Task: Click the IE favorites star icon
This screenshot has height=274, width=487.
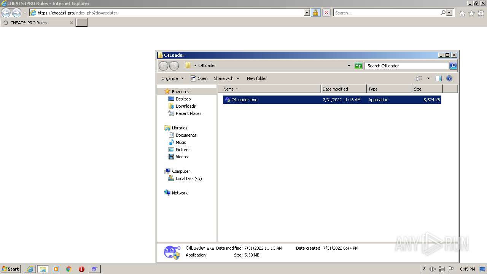Action: 471,13
